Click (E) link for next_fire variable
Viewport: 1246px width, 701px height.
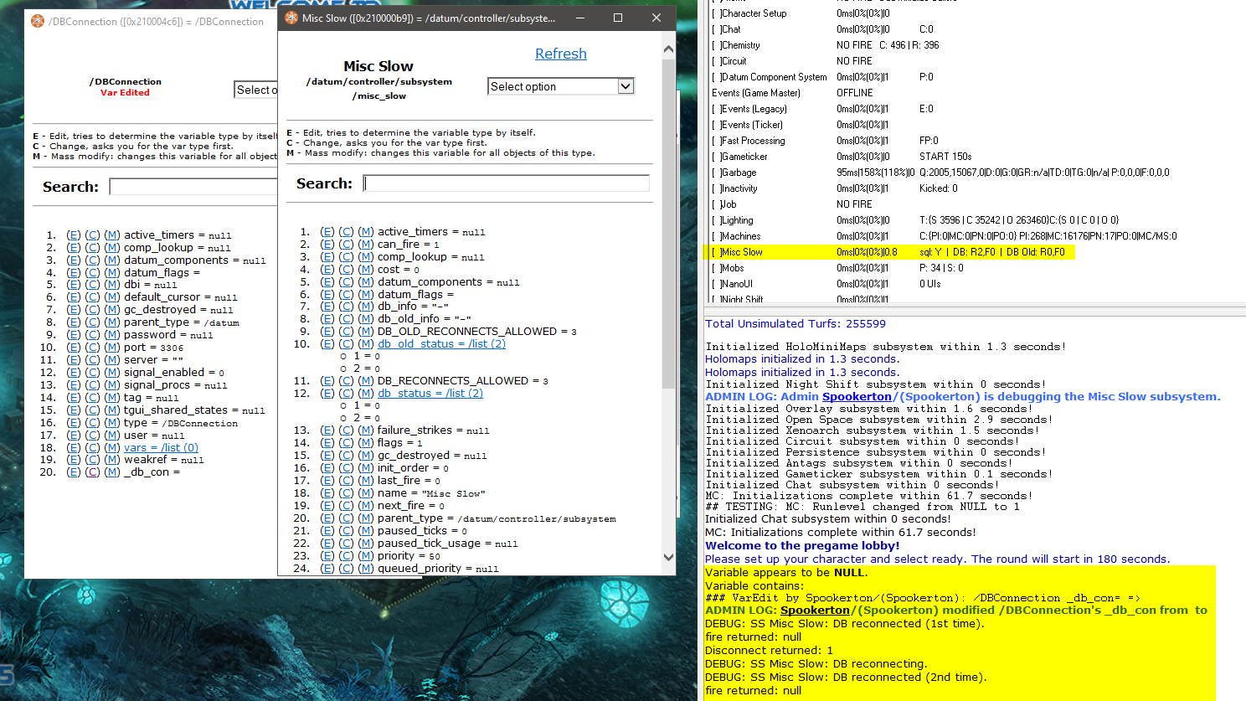pyautogui.click(x=327, y=506)
